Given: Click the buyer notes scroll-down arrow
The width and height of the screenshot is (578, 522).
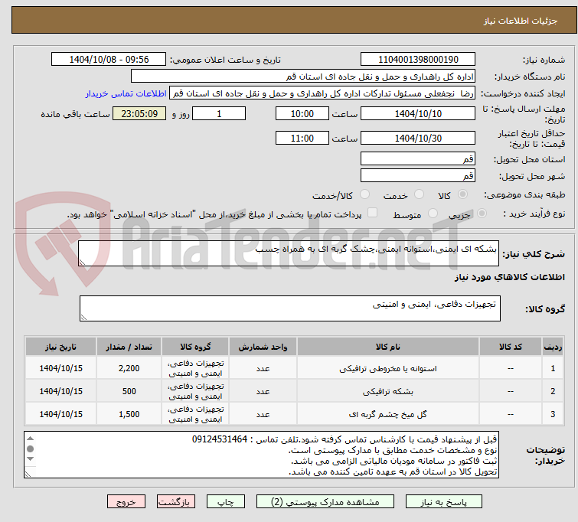Looking at the screenshot, I should [x=30, y=459].
